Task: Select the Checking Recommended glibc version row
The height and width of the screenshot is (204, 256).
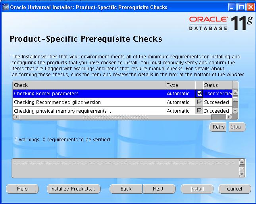Action: [x=89, y=102]
